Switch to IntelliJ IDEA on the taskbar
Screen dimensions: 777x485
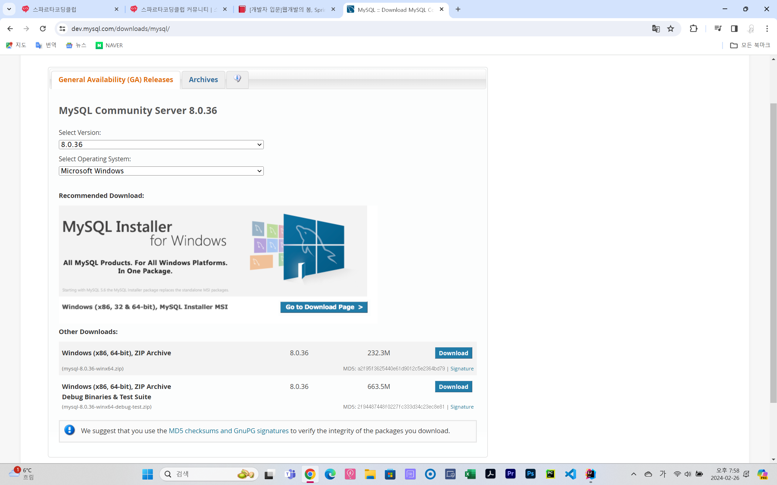click(x=590, y=474)
